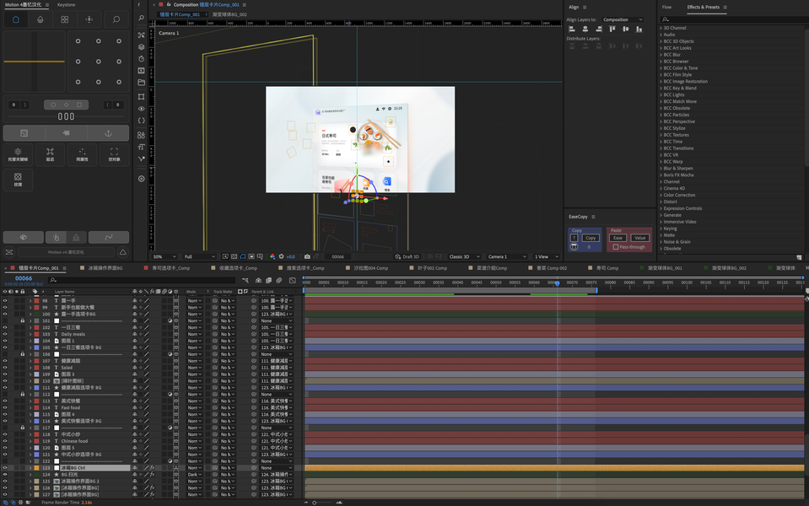Open the 冰箱操作界面BG timeline tab
The image size is (809, 506).
coord(105,268)
